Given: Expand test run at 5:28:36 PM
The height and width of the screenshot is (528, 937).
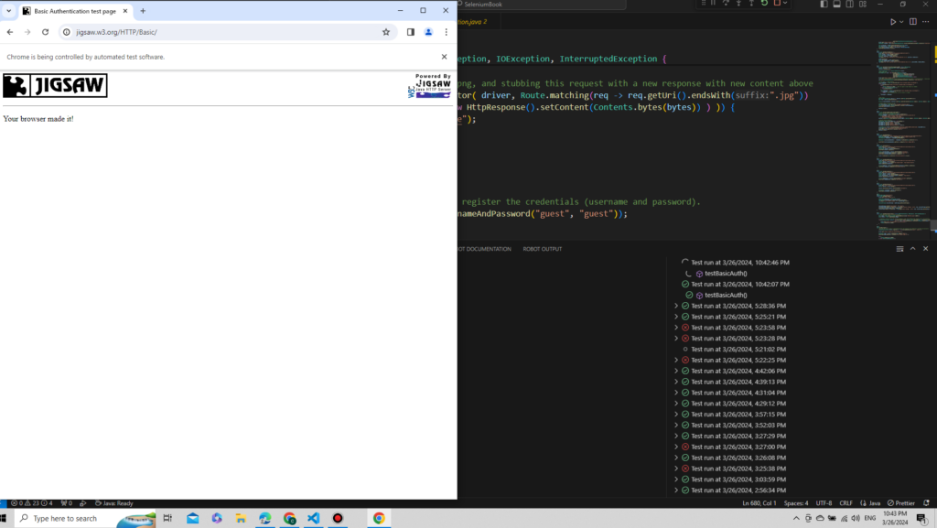Looking at the screenshot, I should click(x=676, y=306).
